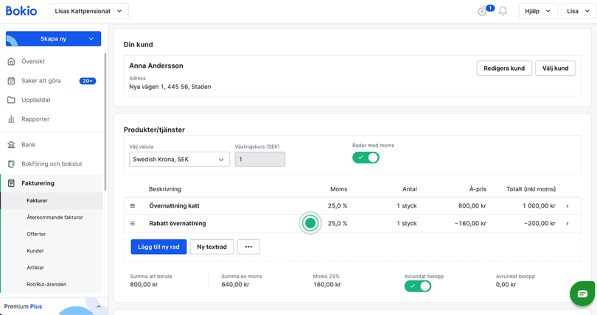Image resolution: width=597 pixels, height=315 pixels.
Task: Click the Växlingskurs (SEK) input field
Action: [x=259, y=159]
